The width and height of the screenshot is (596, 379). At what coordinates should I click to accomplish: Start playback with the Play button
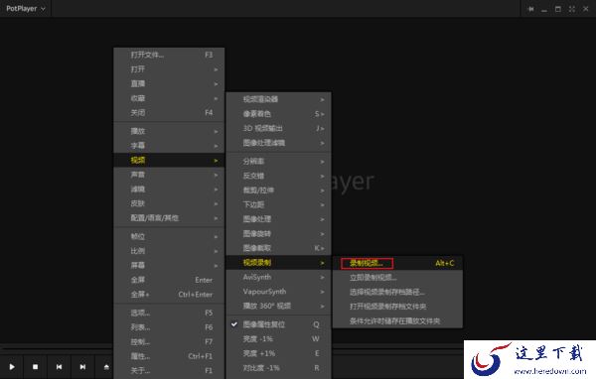(12, 367)
